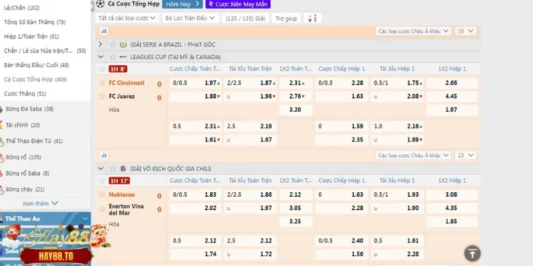Click the Chile league flag icon
The image size is (533, 266).
[122, 169]
